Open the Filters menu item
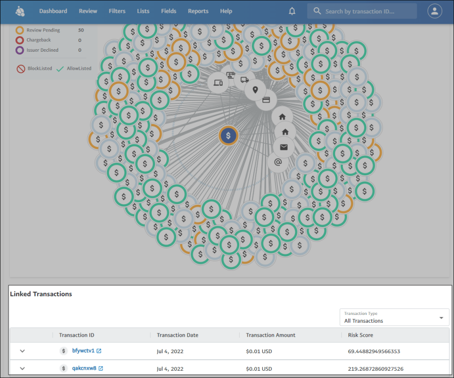This screenshot has height=378, width=454. tap(117, 11)
